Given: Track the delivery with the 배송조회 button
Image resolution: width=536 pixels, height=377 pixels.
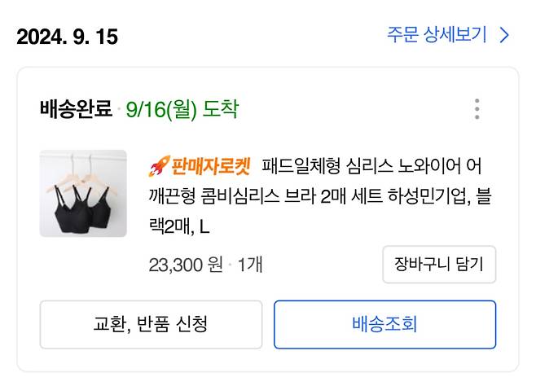Looking at the screenshot, I should [x=384, y=324].
